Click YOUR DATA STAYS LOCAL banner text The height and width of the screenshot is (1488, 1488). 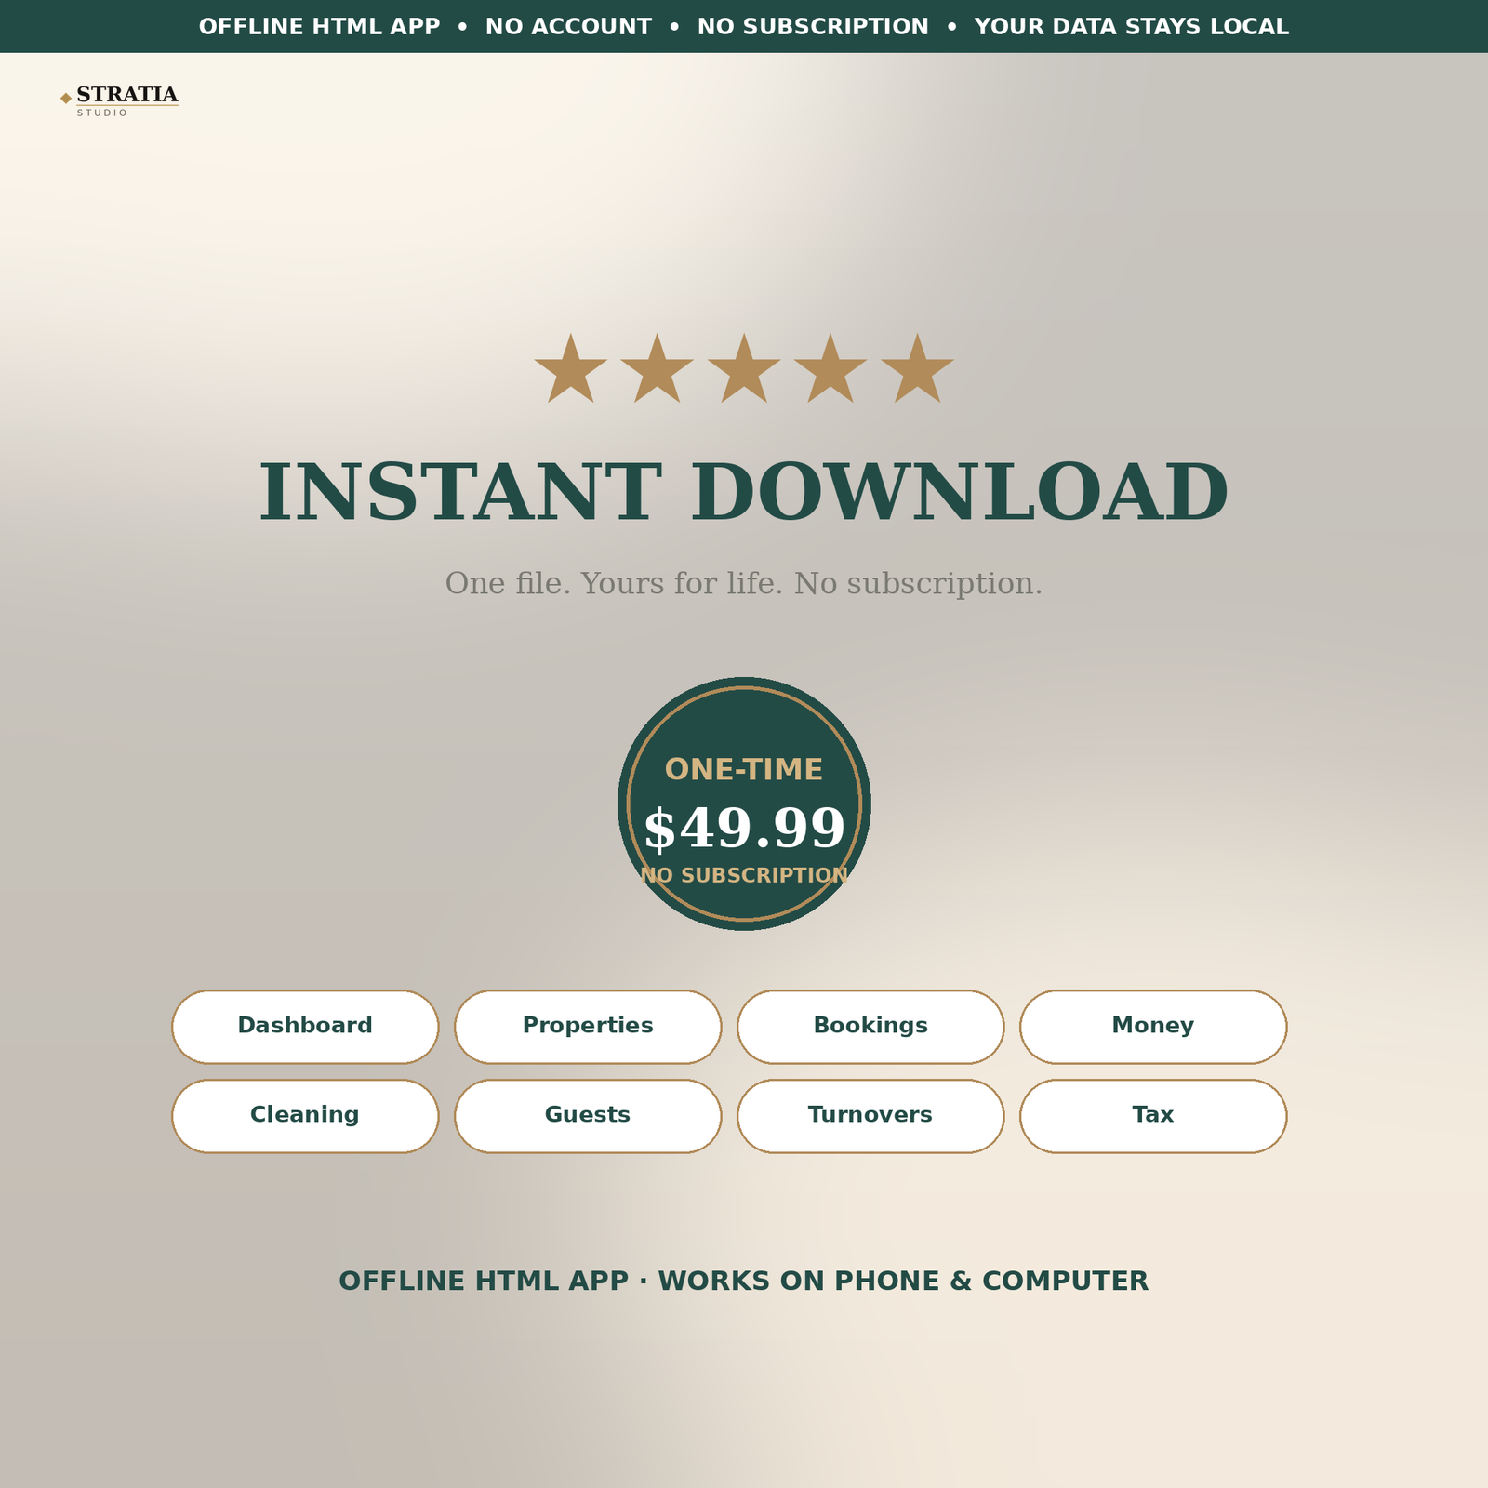click(1132, 27)
